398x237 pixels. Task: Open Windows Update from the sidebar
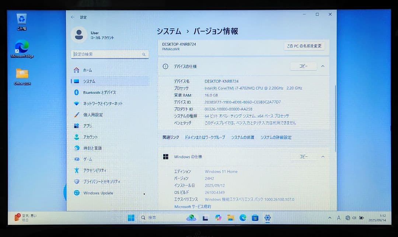pyautogui.click(x=99, y=193)
